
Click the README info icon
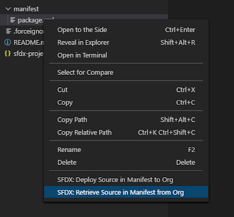pyautogui.click(x=8, y=42)
